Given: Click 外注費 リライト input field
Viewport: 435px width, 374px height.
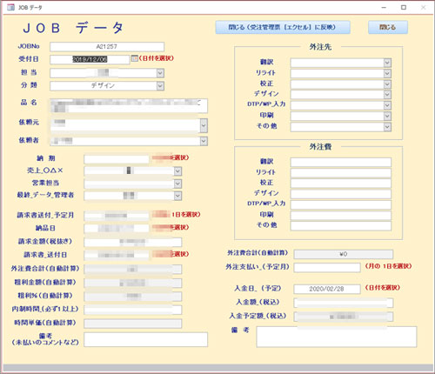Looking at the screenshot, I should point(341,173).
